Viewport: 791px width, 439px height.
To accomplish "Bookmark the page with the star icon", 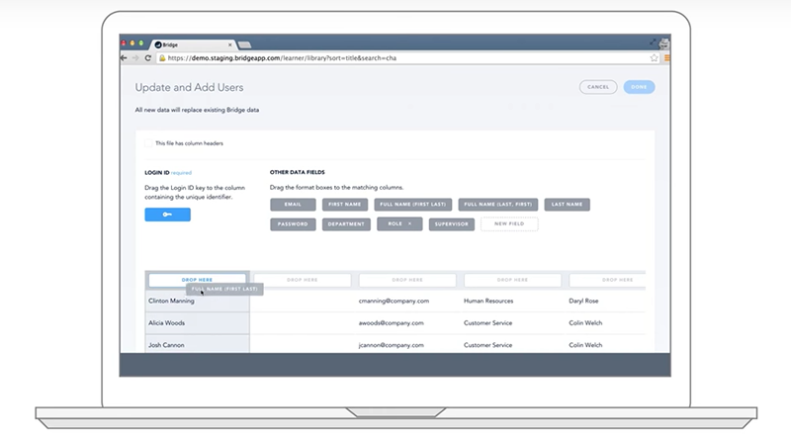I will click(x=656, y=58).
